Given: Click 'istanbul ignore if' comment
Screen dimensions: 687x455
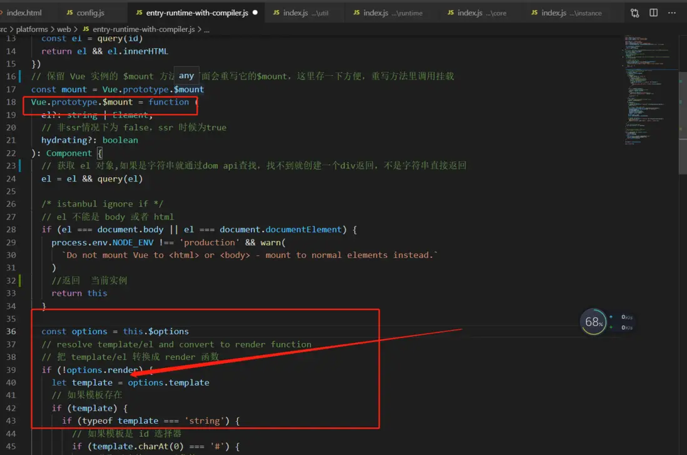Looking at the screenshot, I should point(102,204).
